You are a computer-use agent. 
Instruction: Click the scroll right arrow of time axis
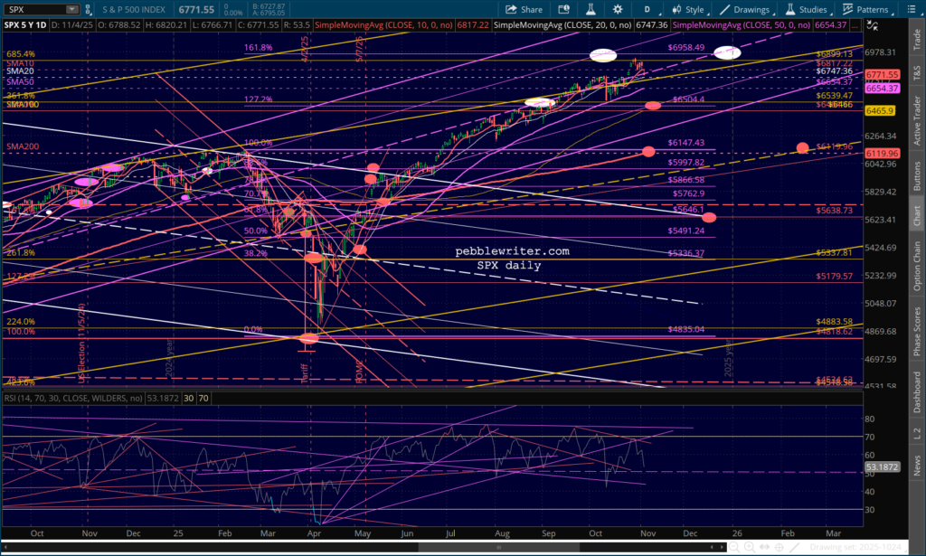[721, 547]
